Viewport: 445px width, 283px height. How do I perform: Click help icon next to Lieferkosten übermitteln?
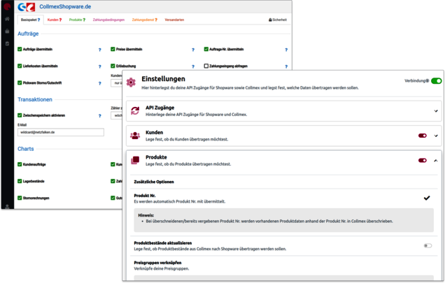coord(99,66)
